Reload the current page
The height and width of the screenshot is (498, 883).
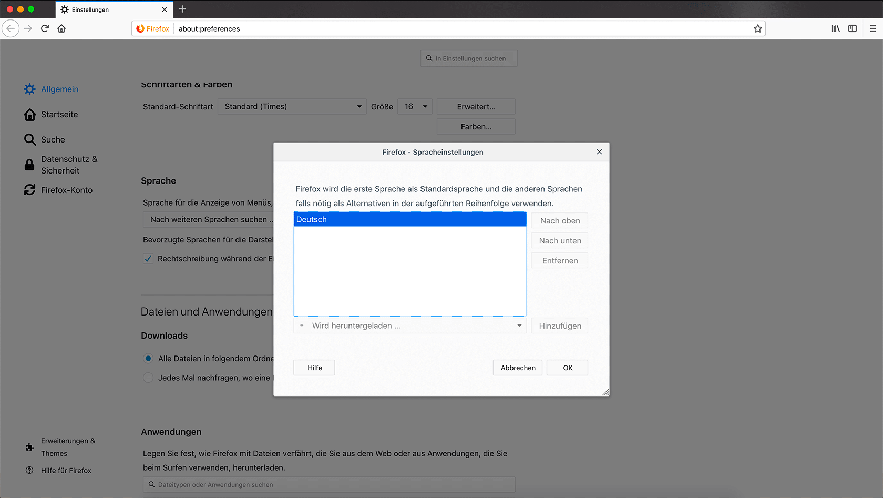pyautogui.click(x=45, y=28)
